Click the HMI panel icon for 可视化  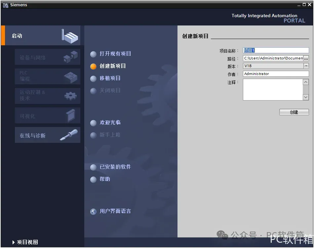(x=71, y=115)
